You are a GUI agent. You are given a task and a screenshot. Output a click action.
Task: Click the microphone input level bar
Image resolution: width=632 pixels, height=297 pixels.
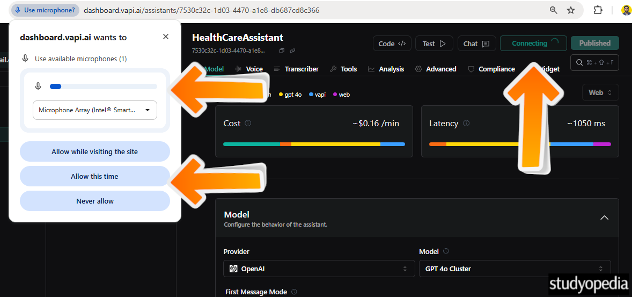pyautogui.click(x=103, y=86)
